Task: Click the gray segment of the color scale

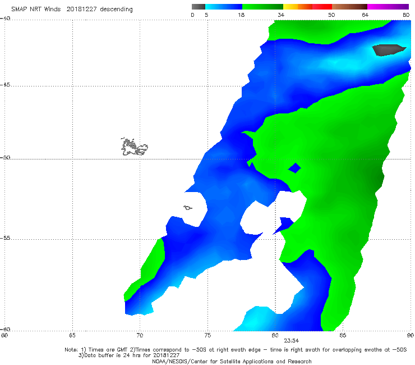Action: [x=198, y=7]
